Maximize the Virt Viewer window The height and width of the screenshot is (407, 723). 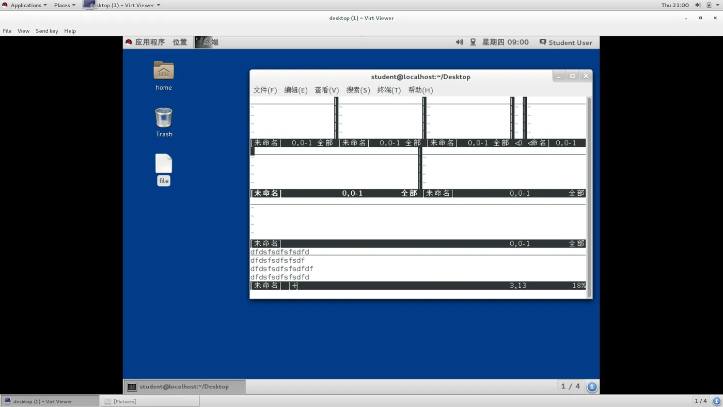coord(700,18)
